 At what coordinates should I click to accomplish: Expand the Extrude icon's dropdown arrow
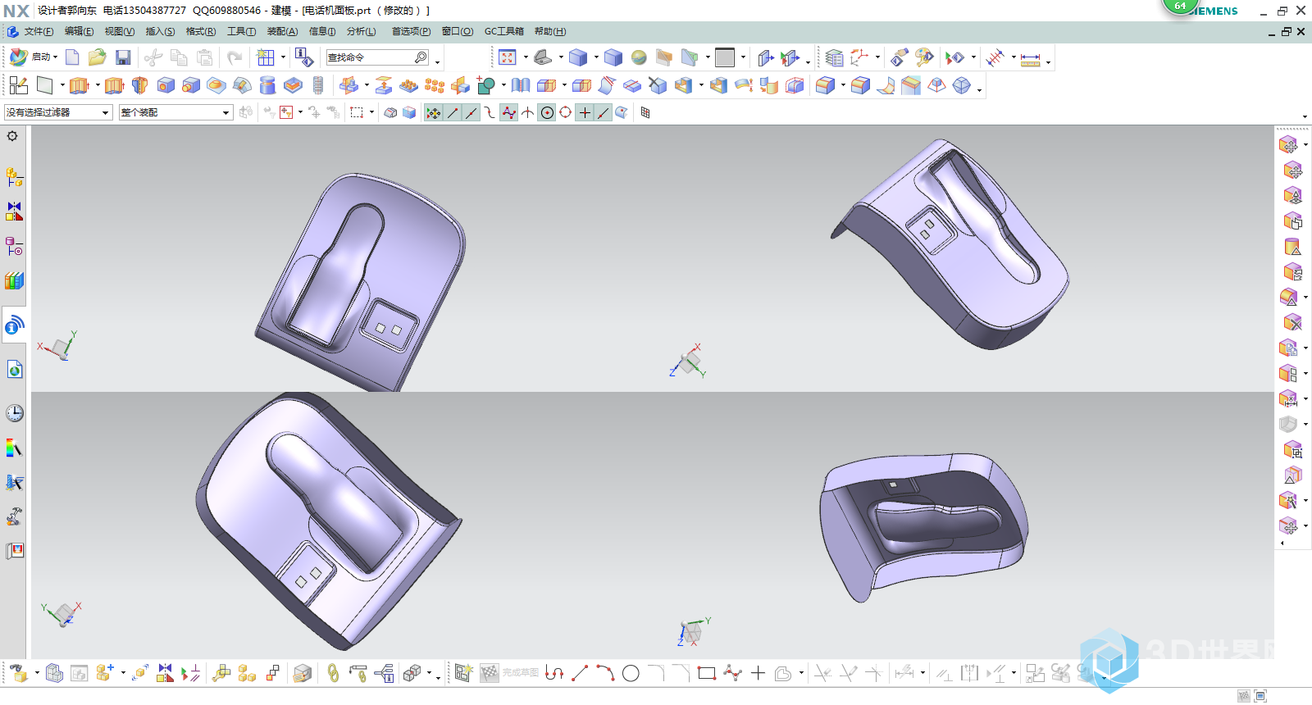tap(98, 85)
